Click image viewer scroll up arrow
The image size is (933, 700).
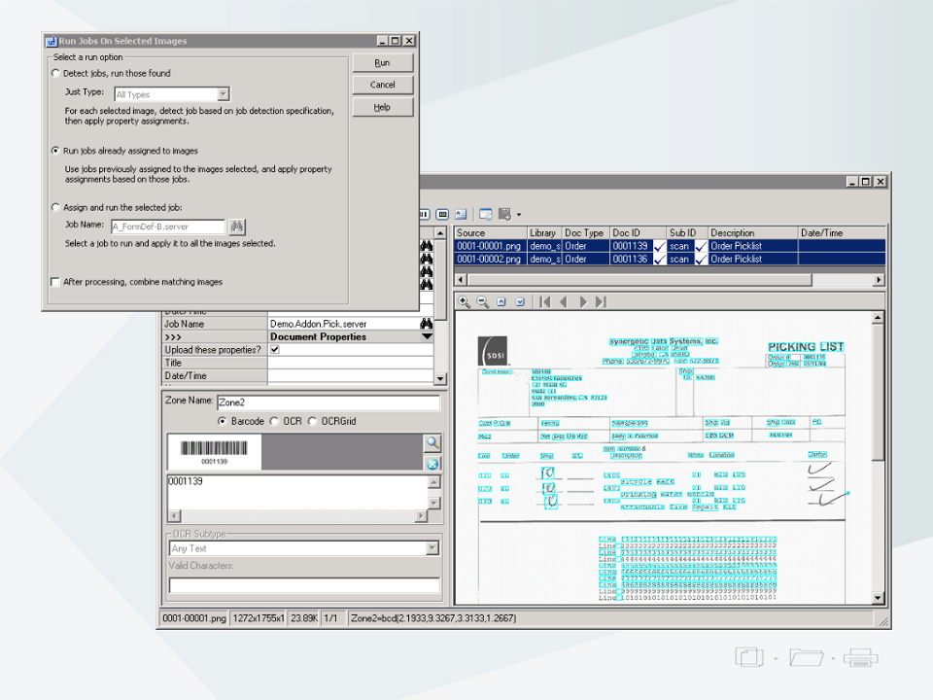(x=878, y=318)
